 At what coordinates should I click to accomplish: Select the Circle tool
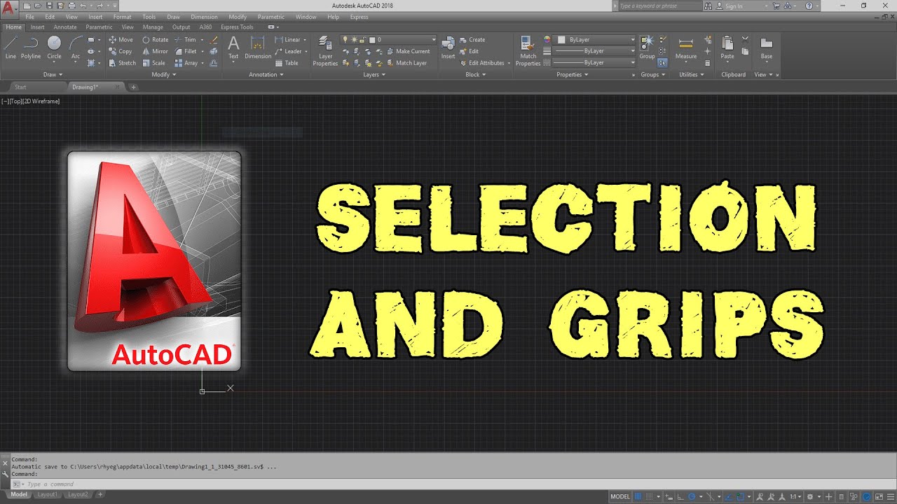point(54,47)
